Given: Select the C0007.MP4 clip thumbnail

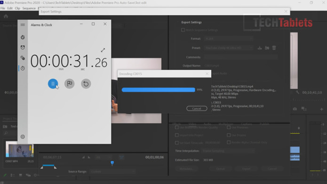Looking at the screenshot, I should point(20,149).
